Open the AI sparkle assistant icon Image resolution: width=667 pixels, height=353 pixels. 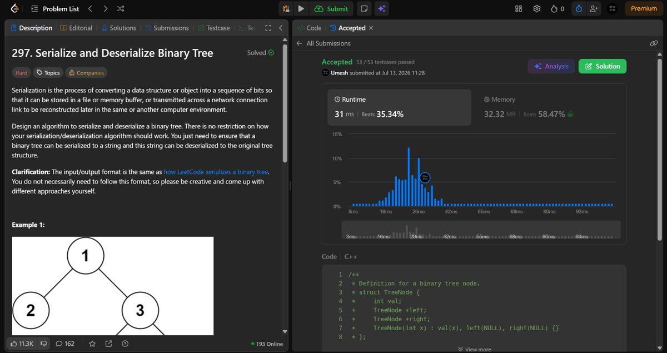click(381, 8)
